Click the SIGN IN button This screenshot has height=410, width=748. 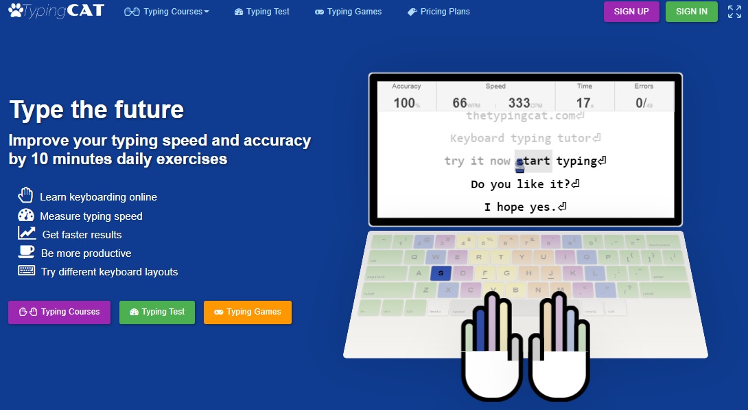(691, 12)
